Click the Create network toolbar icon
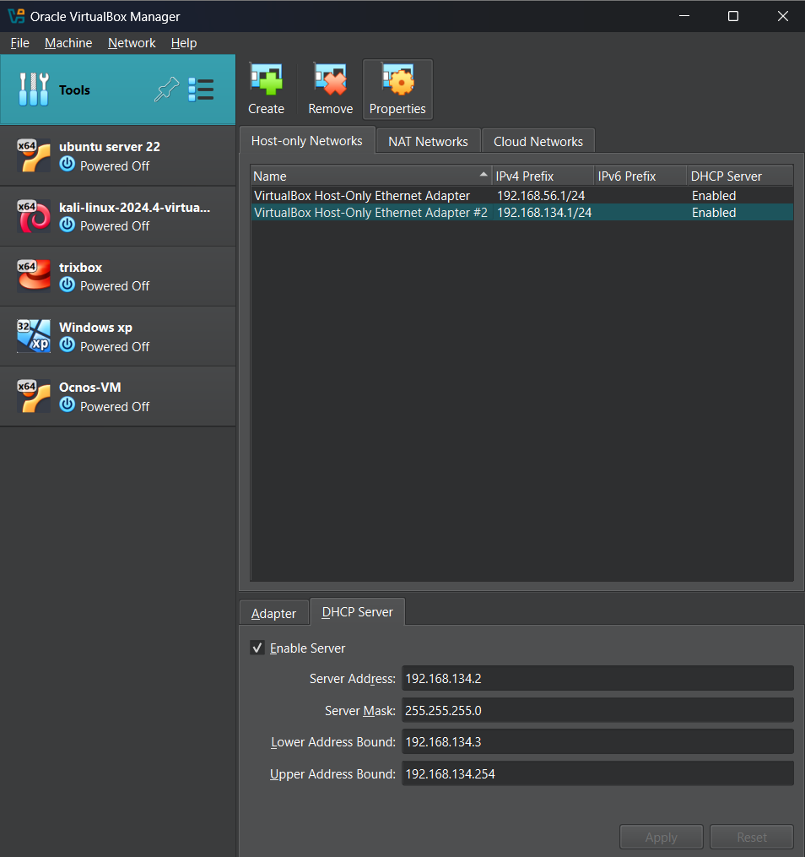 point(266,81)
